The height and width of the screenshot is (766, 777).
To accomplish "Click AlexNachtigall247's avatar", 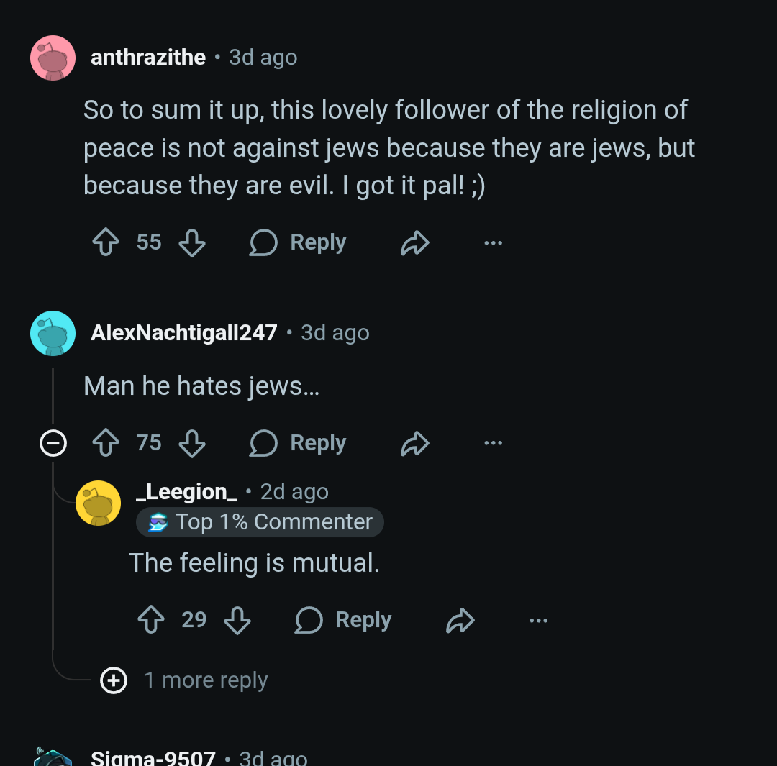I will pyautogui.click(x=53, y=333).
